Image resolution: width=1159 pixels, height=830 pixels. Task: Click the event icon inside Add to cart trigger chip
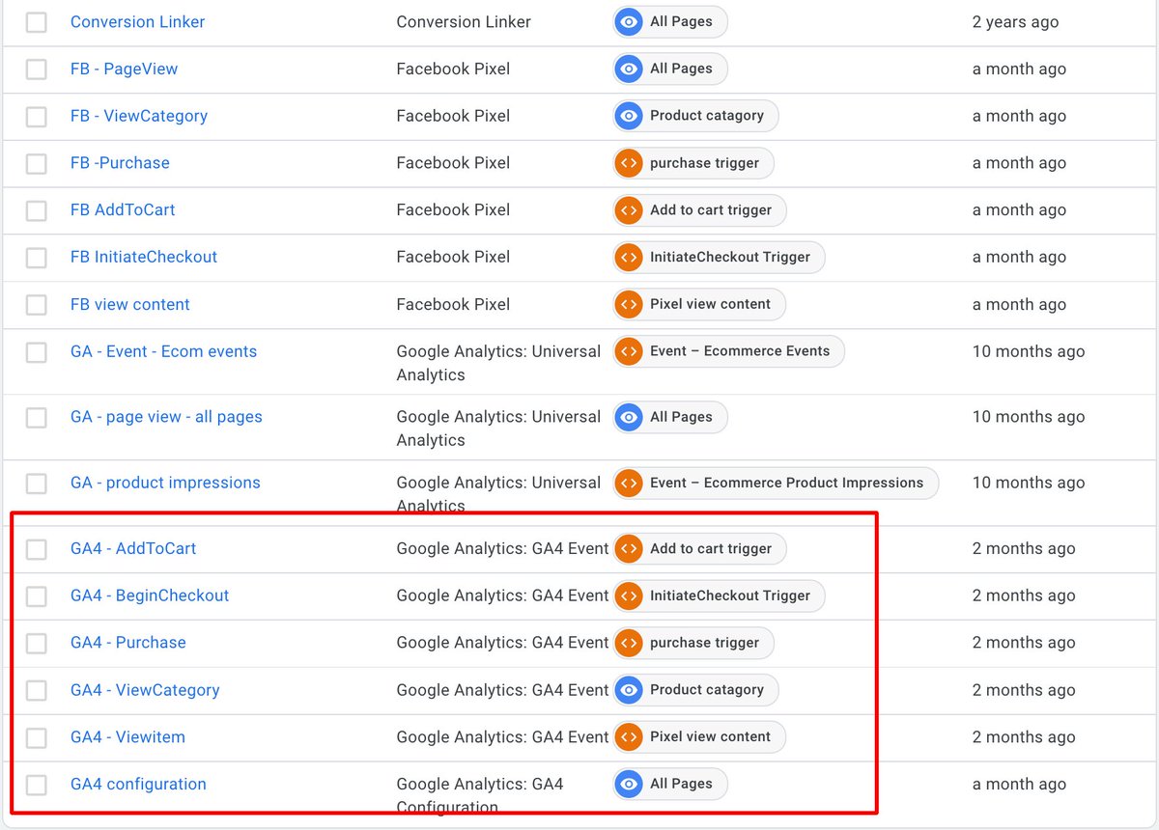(628, 209)
